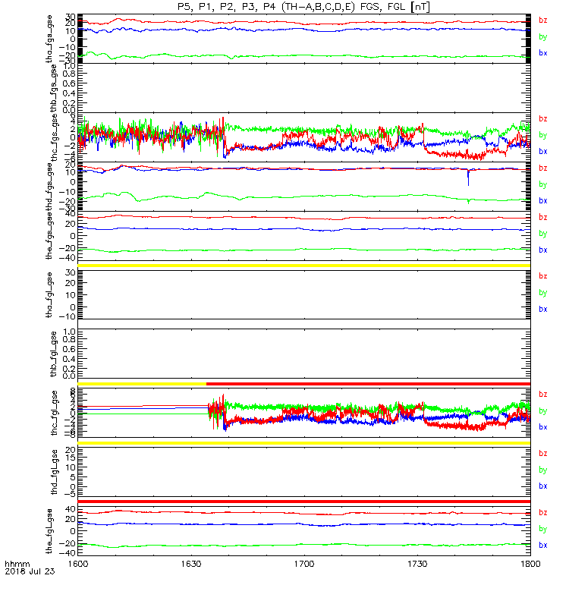The width and height of the screenshot is (569, 607).
Task: Choose the bx legend of the_fgs_gse panel
Action: click(543, 250)
